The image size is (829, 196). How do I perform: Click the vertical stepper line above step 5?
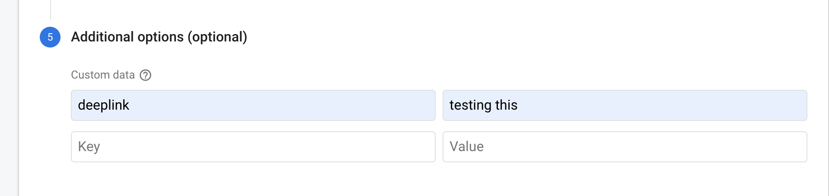tap(51, 9)
